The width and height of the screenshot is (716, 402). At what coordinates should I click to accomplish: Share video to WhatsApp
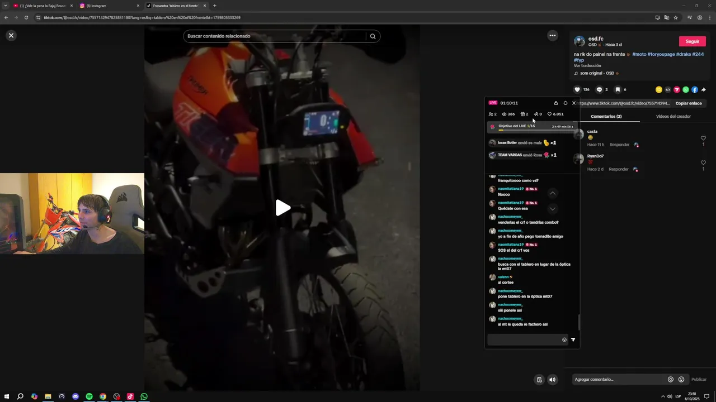tap(686, 89)
